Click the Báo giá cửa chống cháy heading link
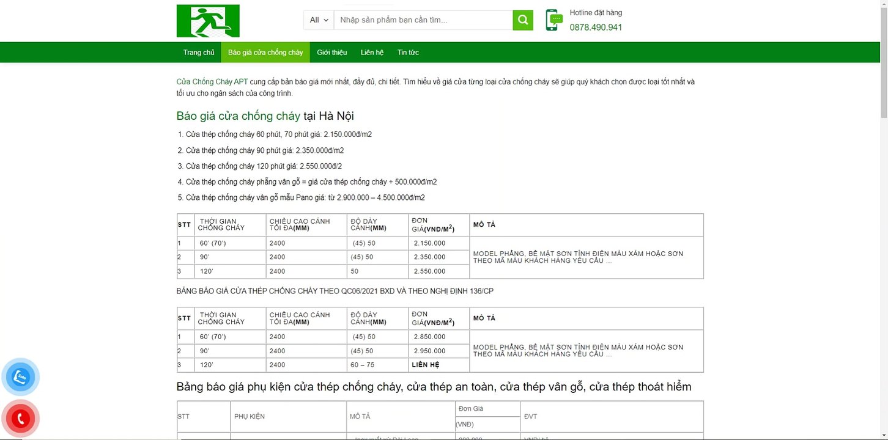Screen dimensions: 888x440 (x=239, y=116)
